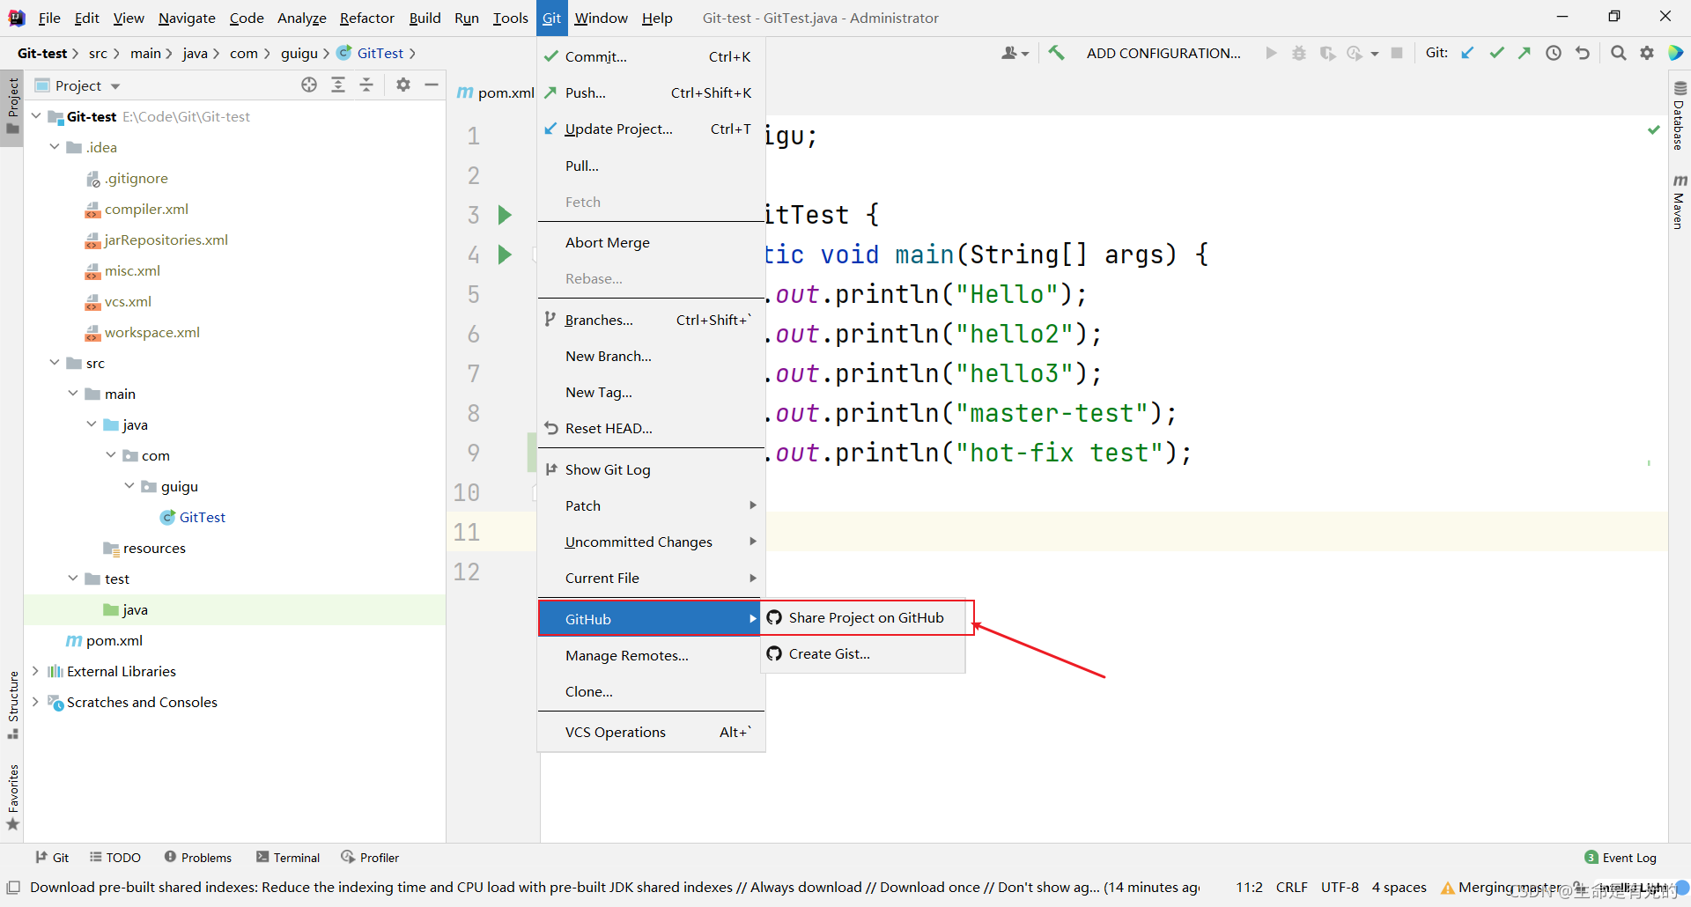Choose Show Git Log entry
Viewport: 1691px width, 907px height.
pyautogui.click(x=651, y=469)
